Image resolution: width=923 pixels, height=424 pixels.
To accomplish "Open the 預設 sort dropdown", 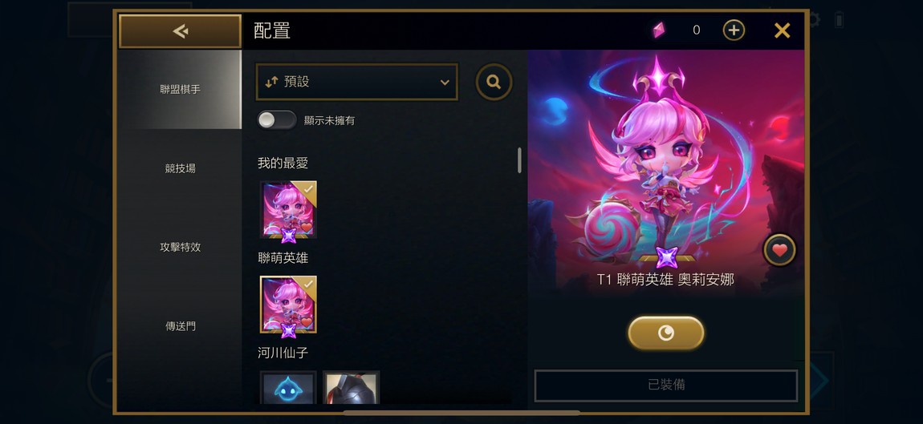I will click(x=356, y=82).
